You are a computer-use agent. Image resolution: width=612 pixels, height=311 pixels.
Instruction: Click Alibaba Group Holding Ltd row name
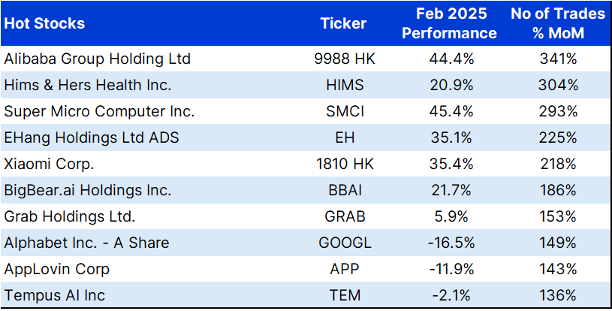[x=97, y=59]
